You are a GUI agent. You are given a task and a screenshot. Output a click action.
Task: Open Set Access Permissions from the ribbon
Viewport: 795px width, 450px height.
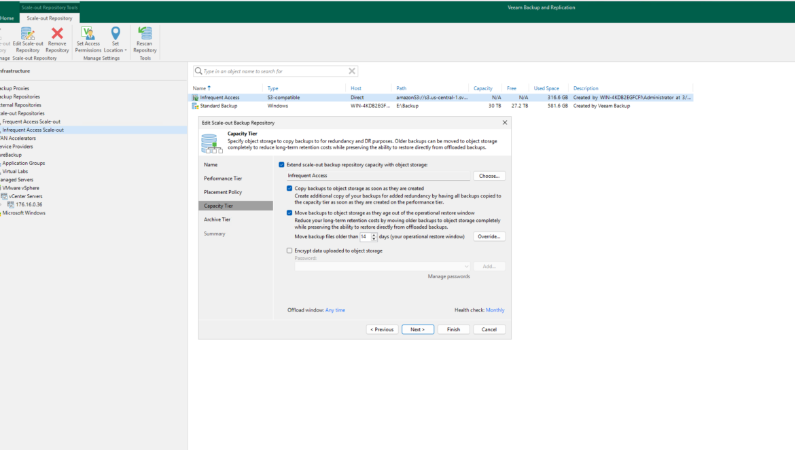tap(88, 39)
